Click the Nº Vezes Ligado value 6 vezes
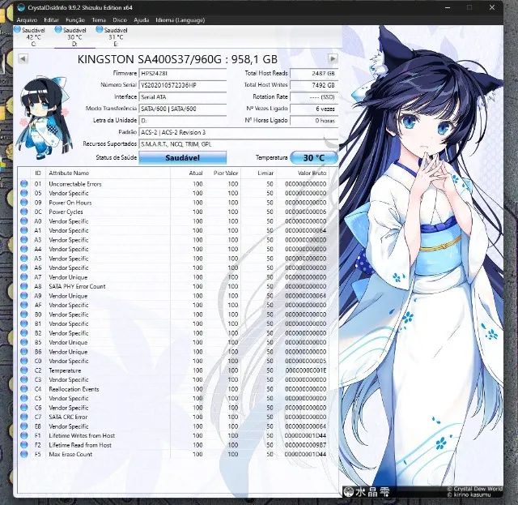Screen dimensions: 518x505 coord(314,109)
